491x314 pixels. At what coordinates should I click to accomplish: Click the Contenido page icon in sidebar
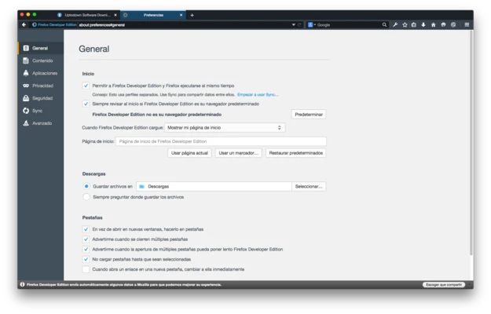26,60
